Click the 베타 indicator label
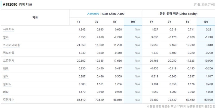 [x=6, y=92]
